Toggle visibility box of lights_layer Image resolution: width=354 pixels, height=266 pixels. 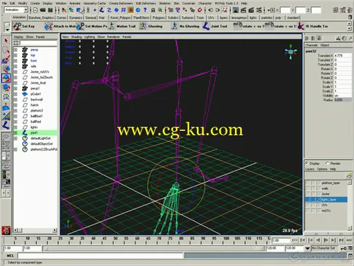[308, 199]
